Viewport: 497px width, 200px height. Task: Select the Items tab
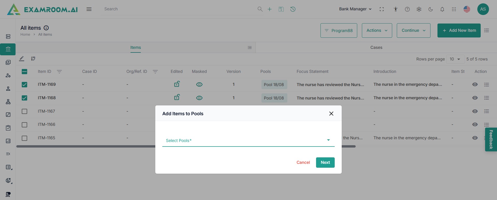tap(135, 48)
